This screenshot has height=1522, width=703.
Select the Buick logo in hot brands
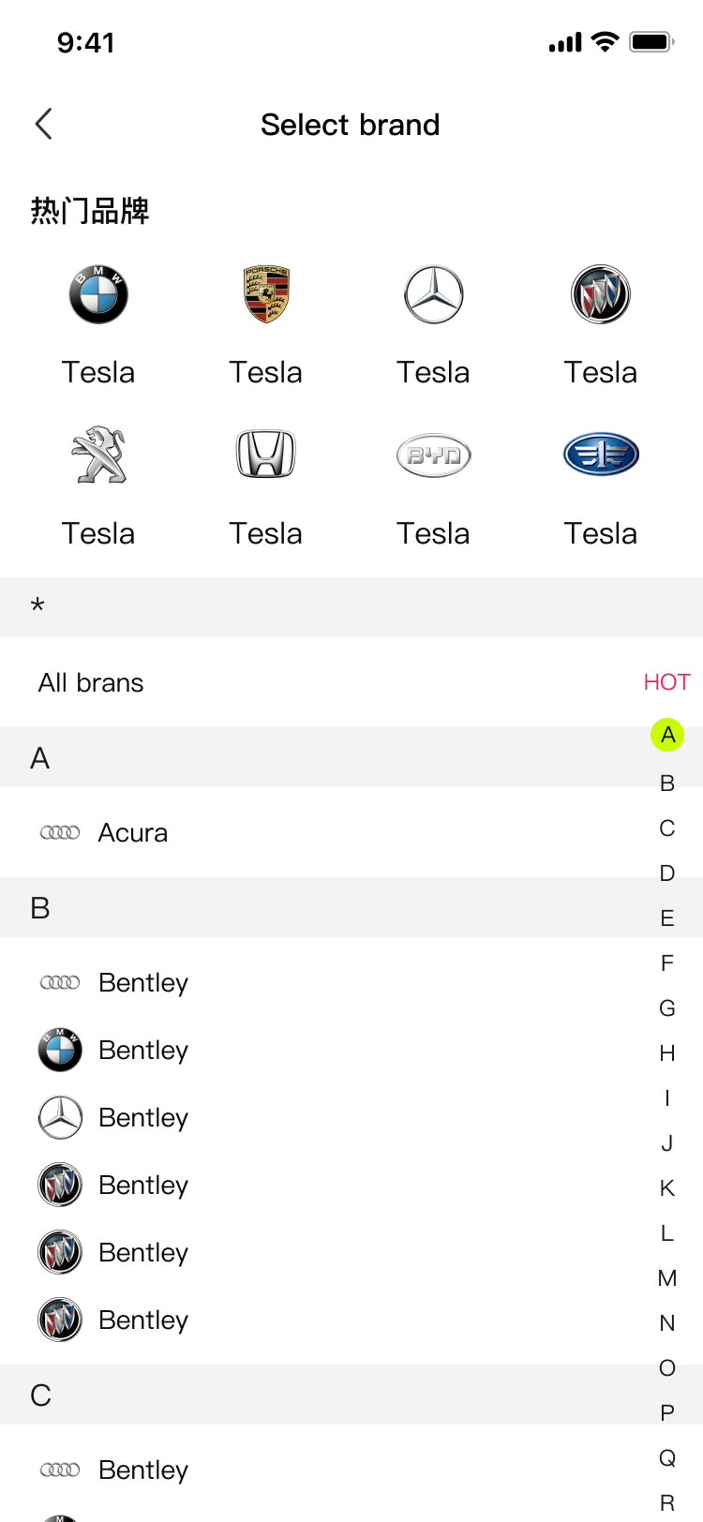pyautogui.click(x=601, y=294)
